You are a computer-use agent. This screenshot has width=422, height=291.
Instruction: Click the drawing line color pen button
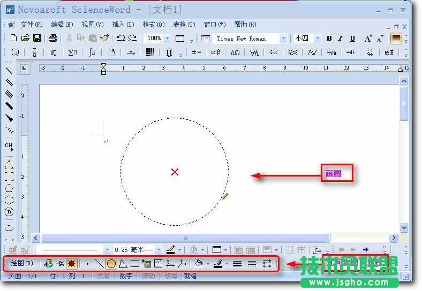point(217,264)
